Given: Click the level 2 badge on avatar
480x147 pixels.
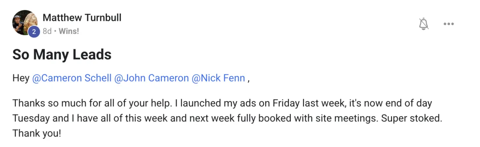Looking at the screenshot, I should 34,32.
